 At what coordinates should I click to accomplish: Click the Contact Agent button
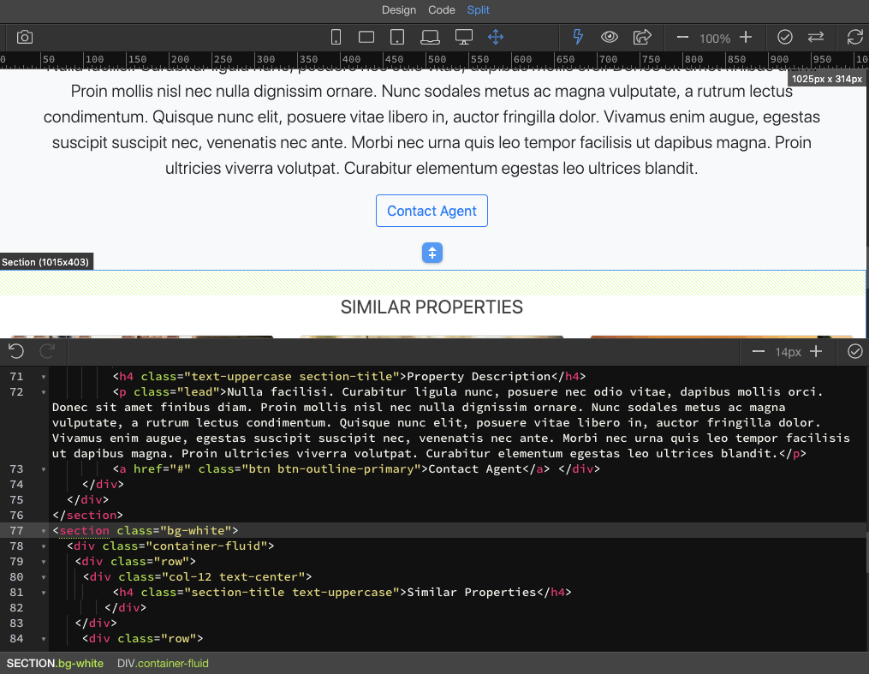pos(432,210)
